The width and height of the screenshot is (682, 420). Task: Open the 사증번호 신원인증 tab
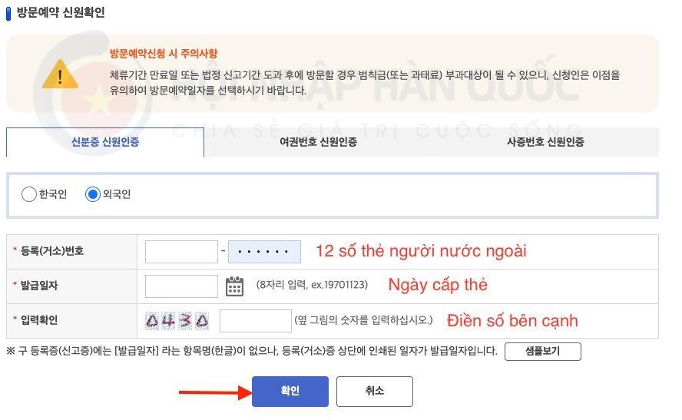[545, 142]
